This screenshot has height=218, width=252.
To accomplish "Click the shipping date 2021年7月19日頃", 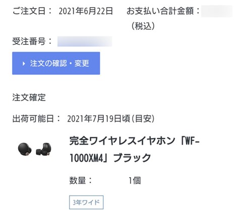I will pos(99,119).
